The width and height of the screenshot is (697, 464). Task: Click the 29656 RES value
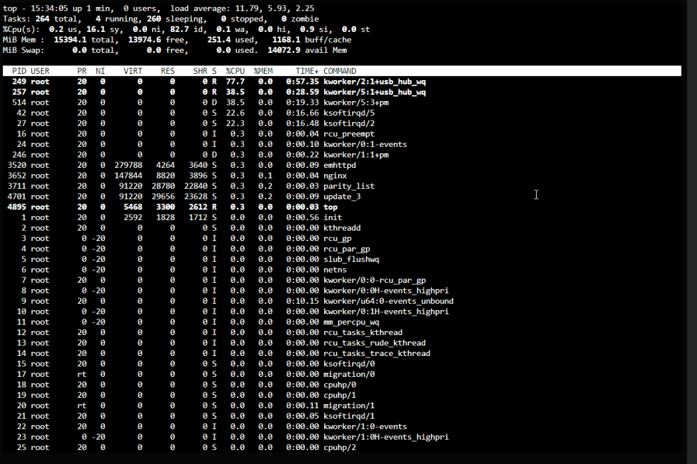[163, 196]
